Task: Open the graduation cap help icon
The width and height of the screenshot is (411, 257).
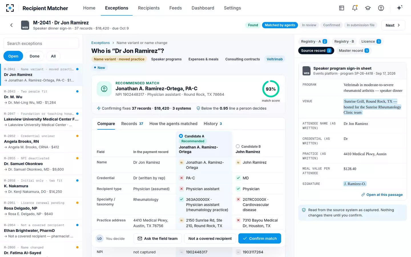Action: click(368, 8)
